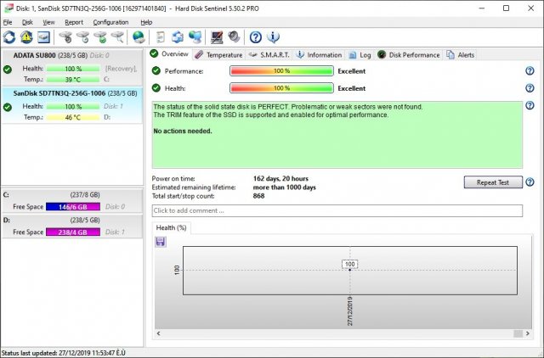The height and width of the screenshot is (358, 544).
Task: Click the globe icon in the toolbar
Action: pos(138,37)
